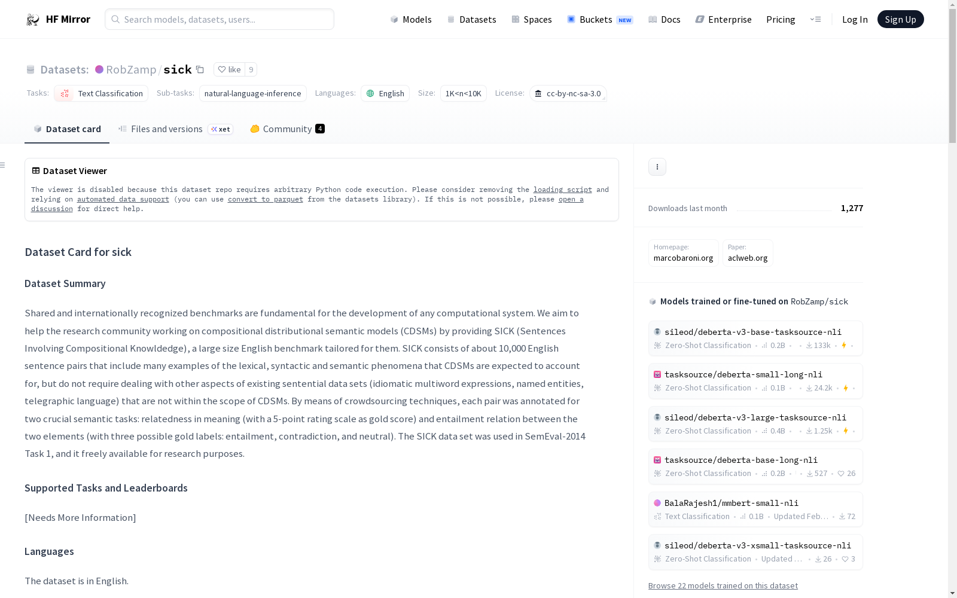Open sileod/deberta-v3-large-tasksource-nli model card

click(x=755, y=424)
